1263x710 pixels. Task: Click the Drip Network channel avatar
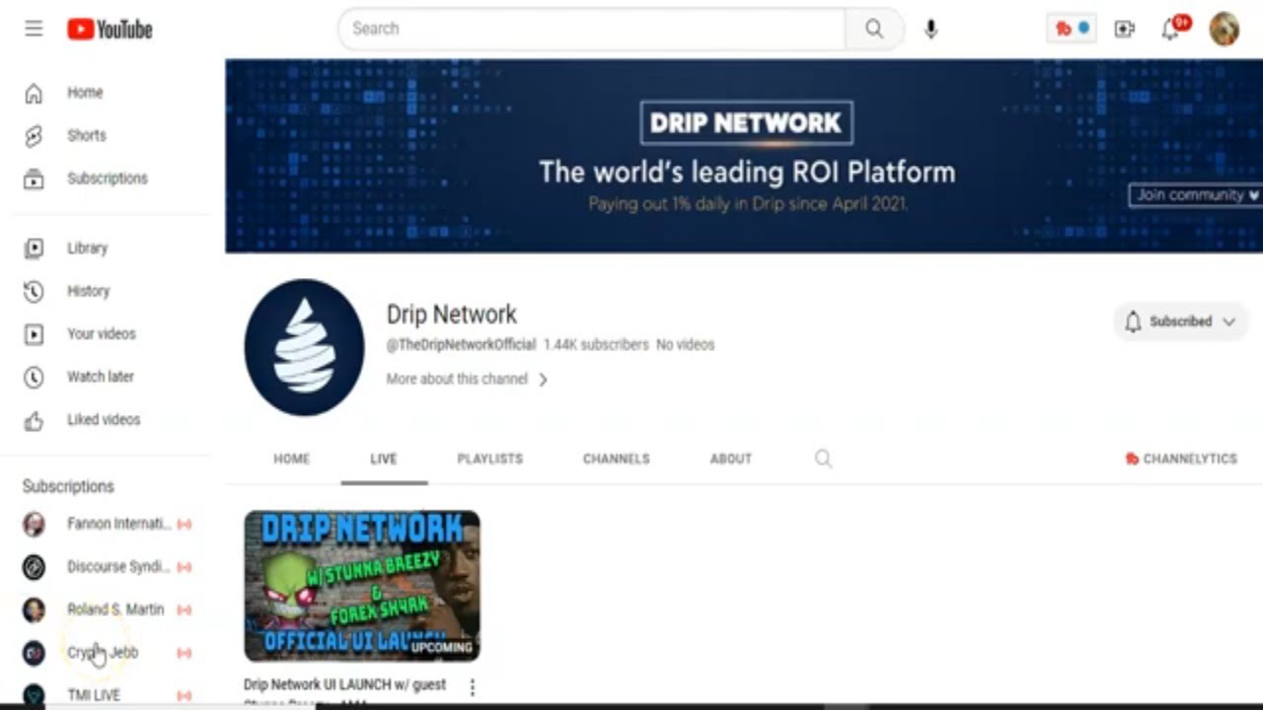click(x=304, y=347)
